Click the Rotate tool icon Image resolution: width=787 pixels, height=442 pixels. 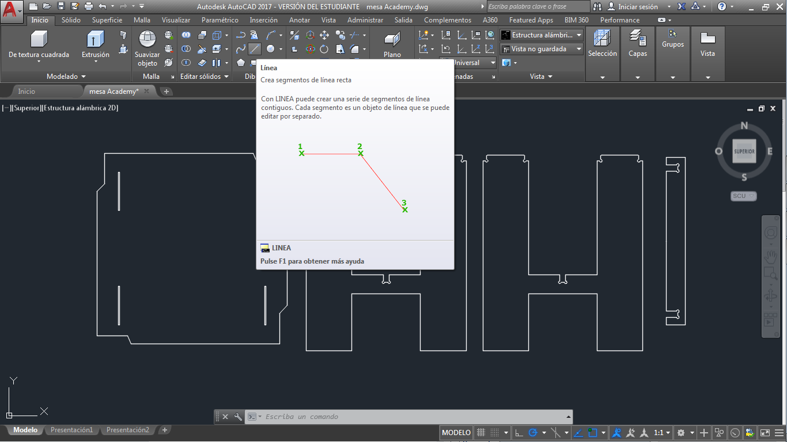324,49
